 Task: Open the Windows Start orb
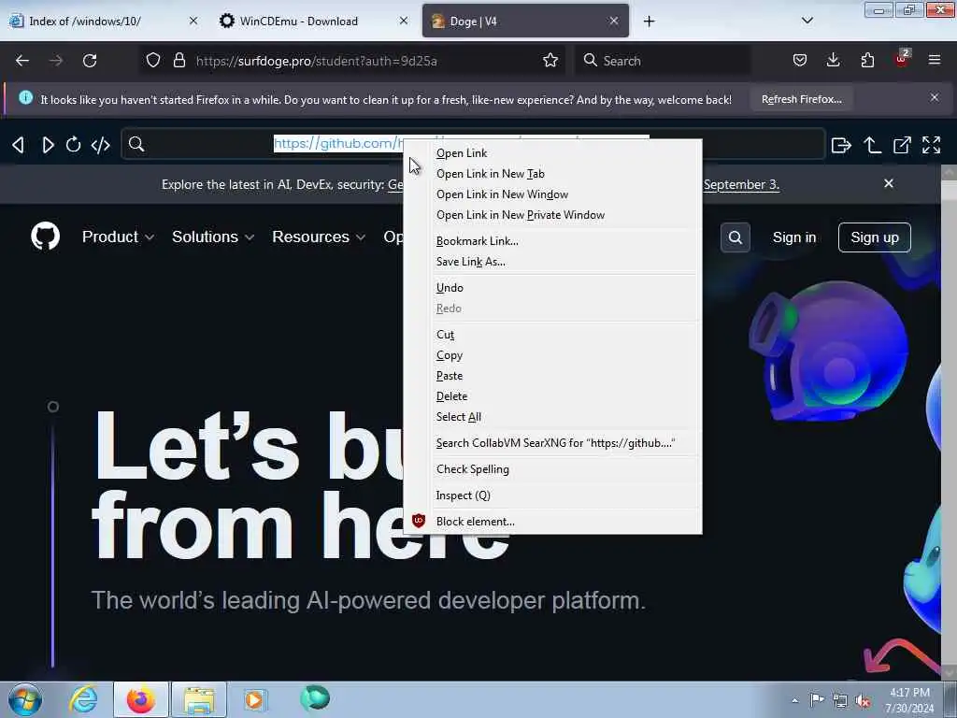[x=25, y=699]
